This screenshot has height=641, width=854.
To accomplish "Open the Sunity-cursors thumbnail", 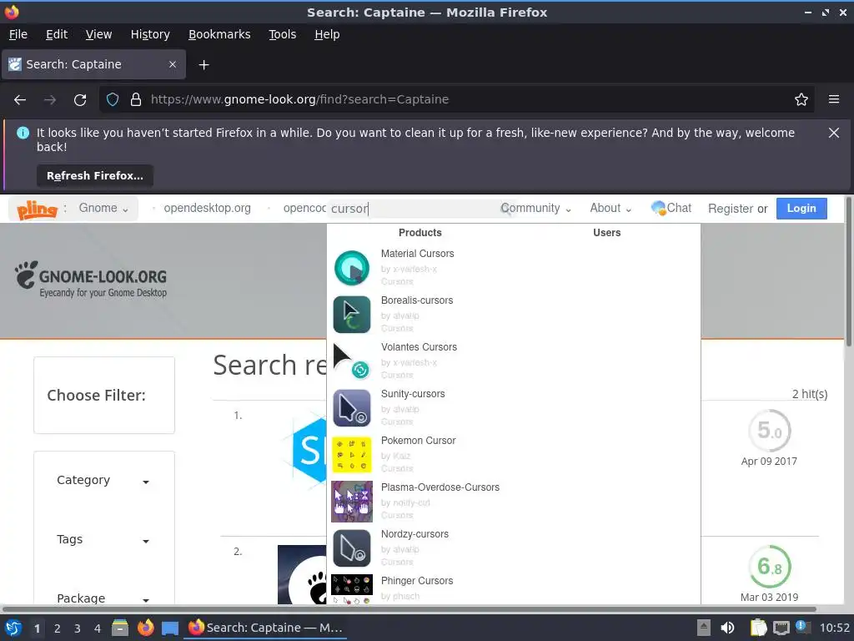I will coord(352,407).
